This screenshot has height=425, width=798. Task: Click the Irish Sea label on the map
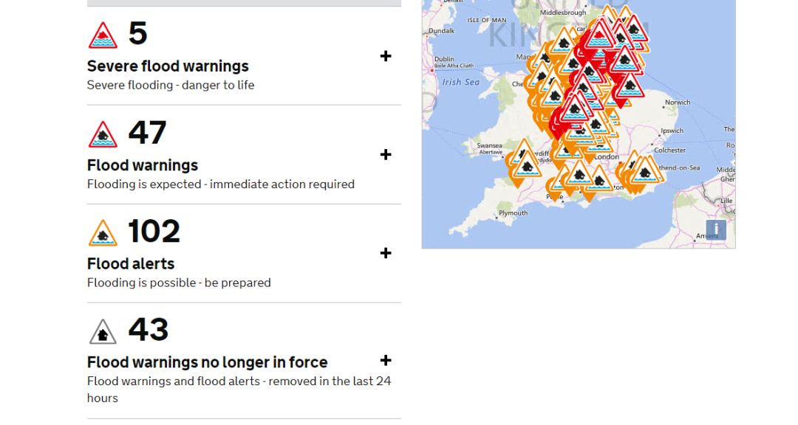coord(460,82)
